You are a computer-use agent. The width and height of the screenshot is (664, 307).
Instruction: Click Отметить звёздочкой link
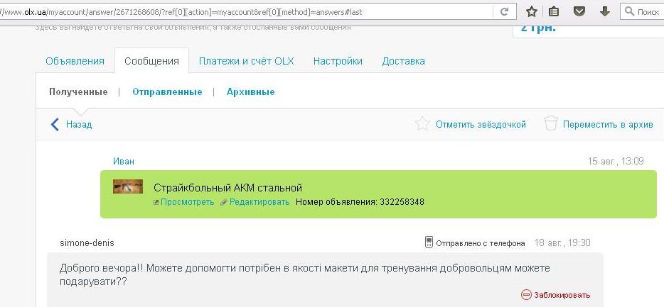[x=481, y=125]
